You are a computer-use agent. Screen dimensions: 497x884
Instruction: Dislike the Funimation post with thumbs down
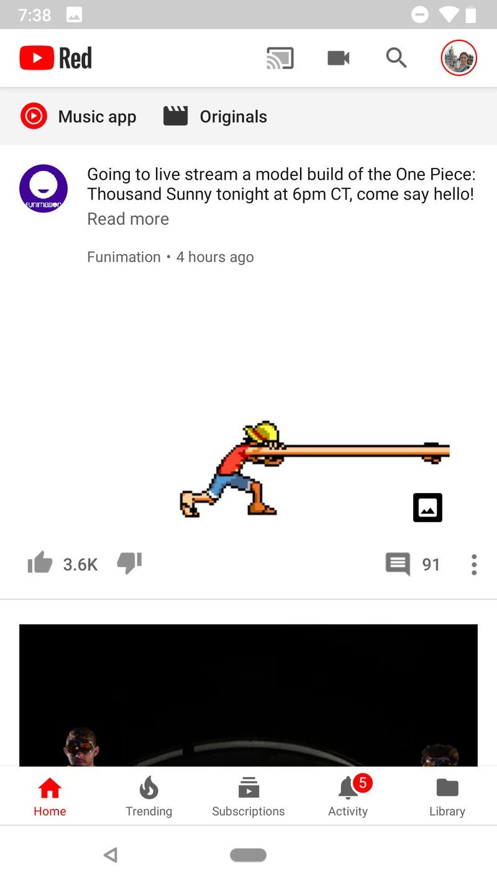click(x=129, y=563)
